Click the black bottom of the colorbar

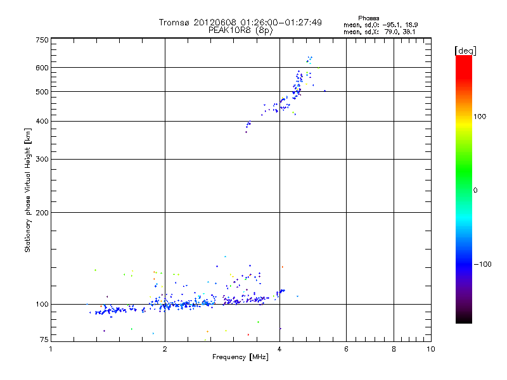(x=464, y=320)
